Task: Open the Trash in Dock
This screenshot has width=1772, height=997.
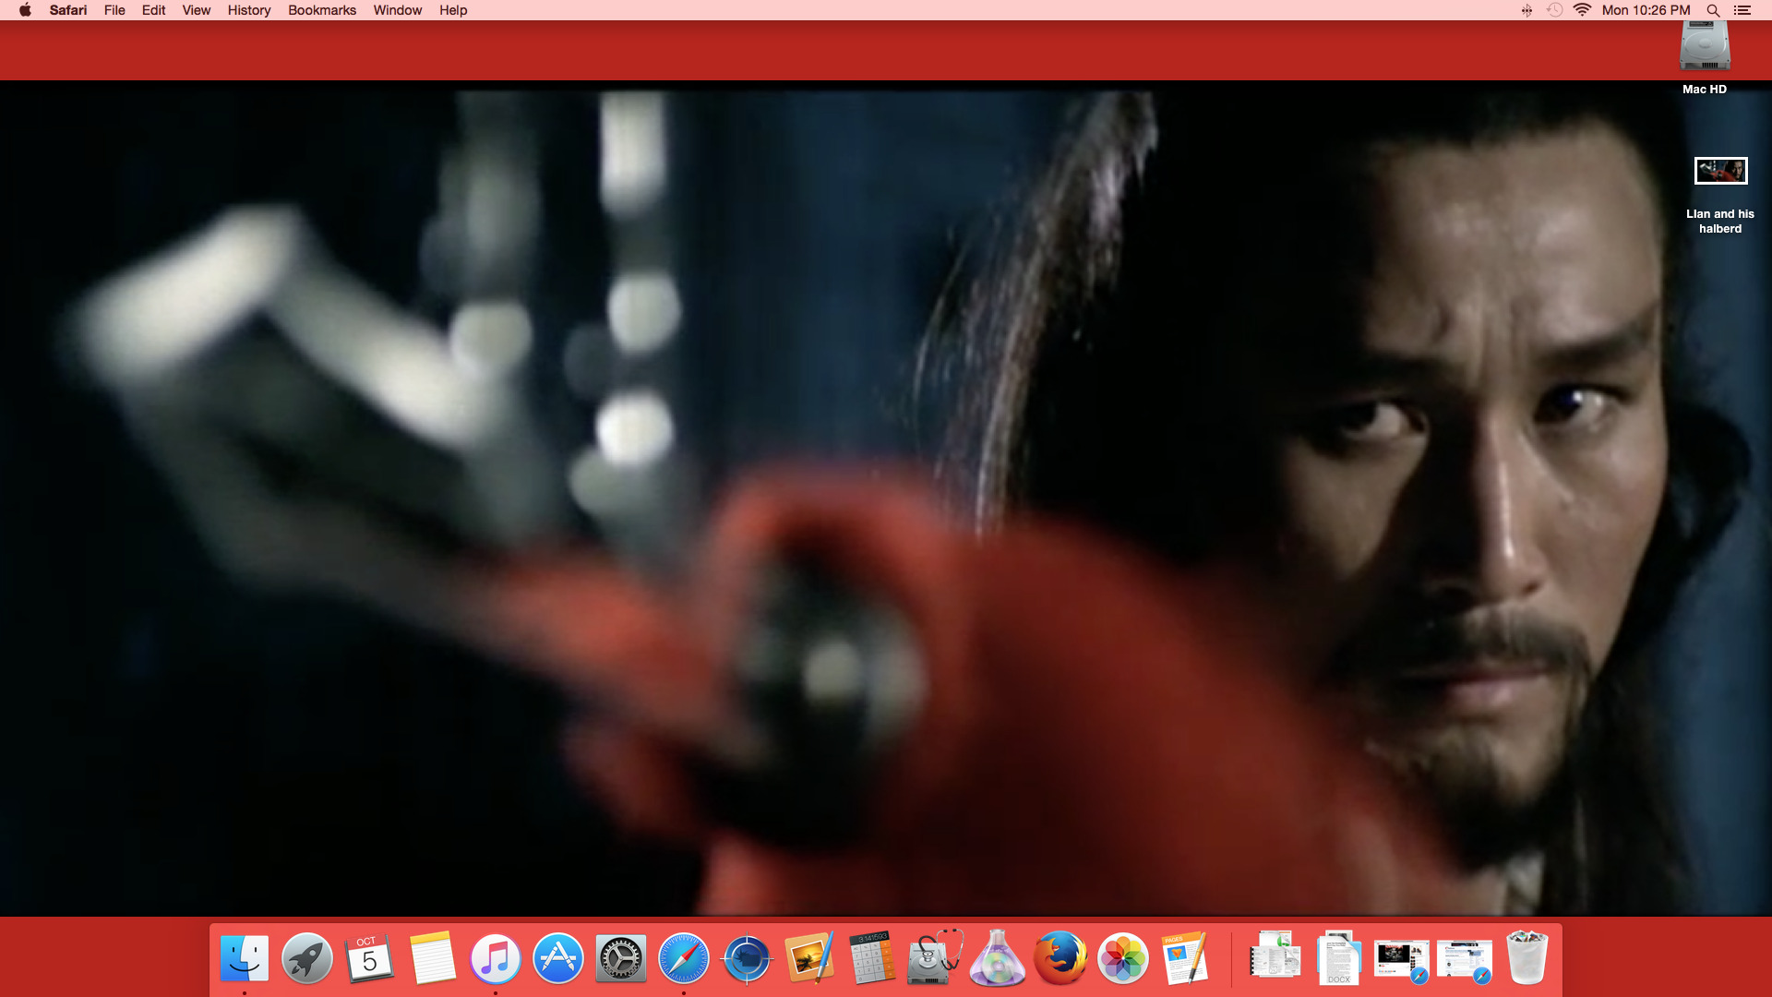Action: (x=1527, y=958)
